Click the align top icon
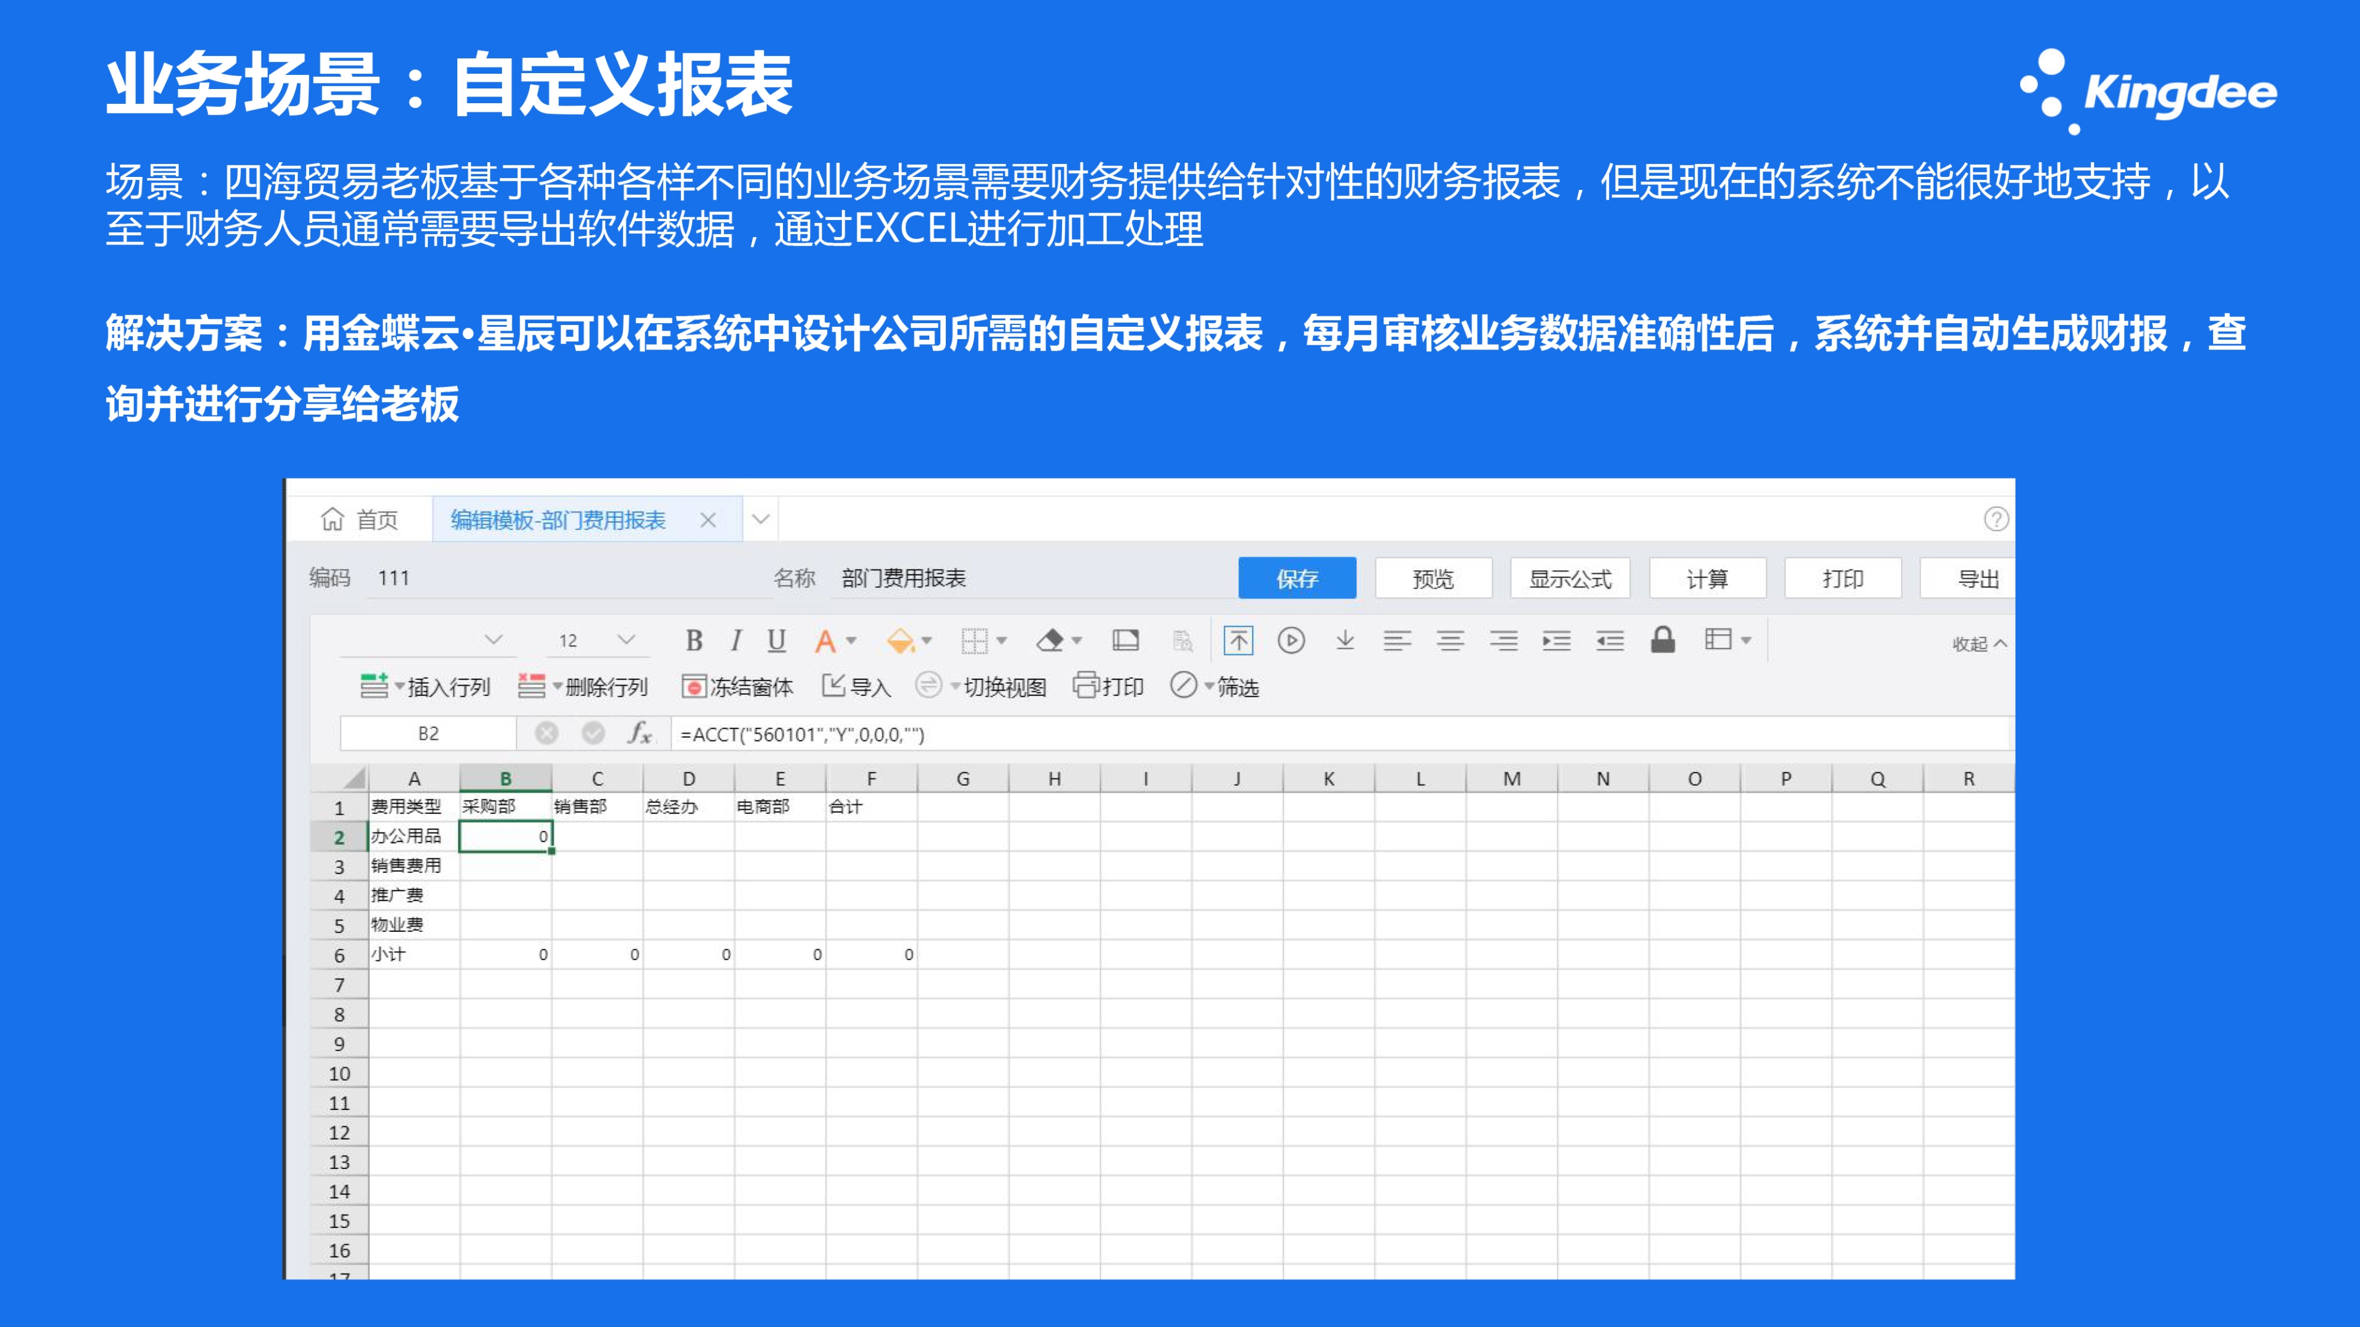 1238,640
